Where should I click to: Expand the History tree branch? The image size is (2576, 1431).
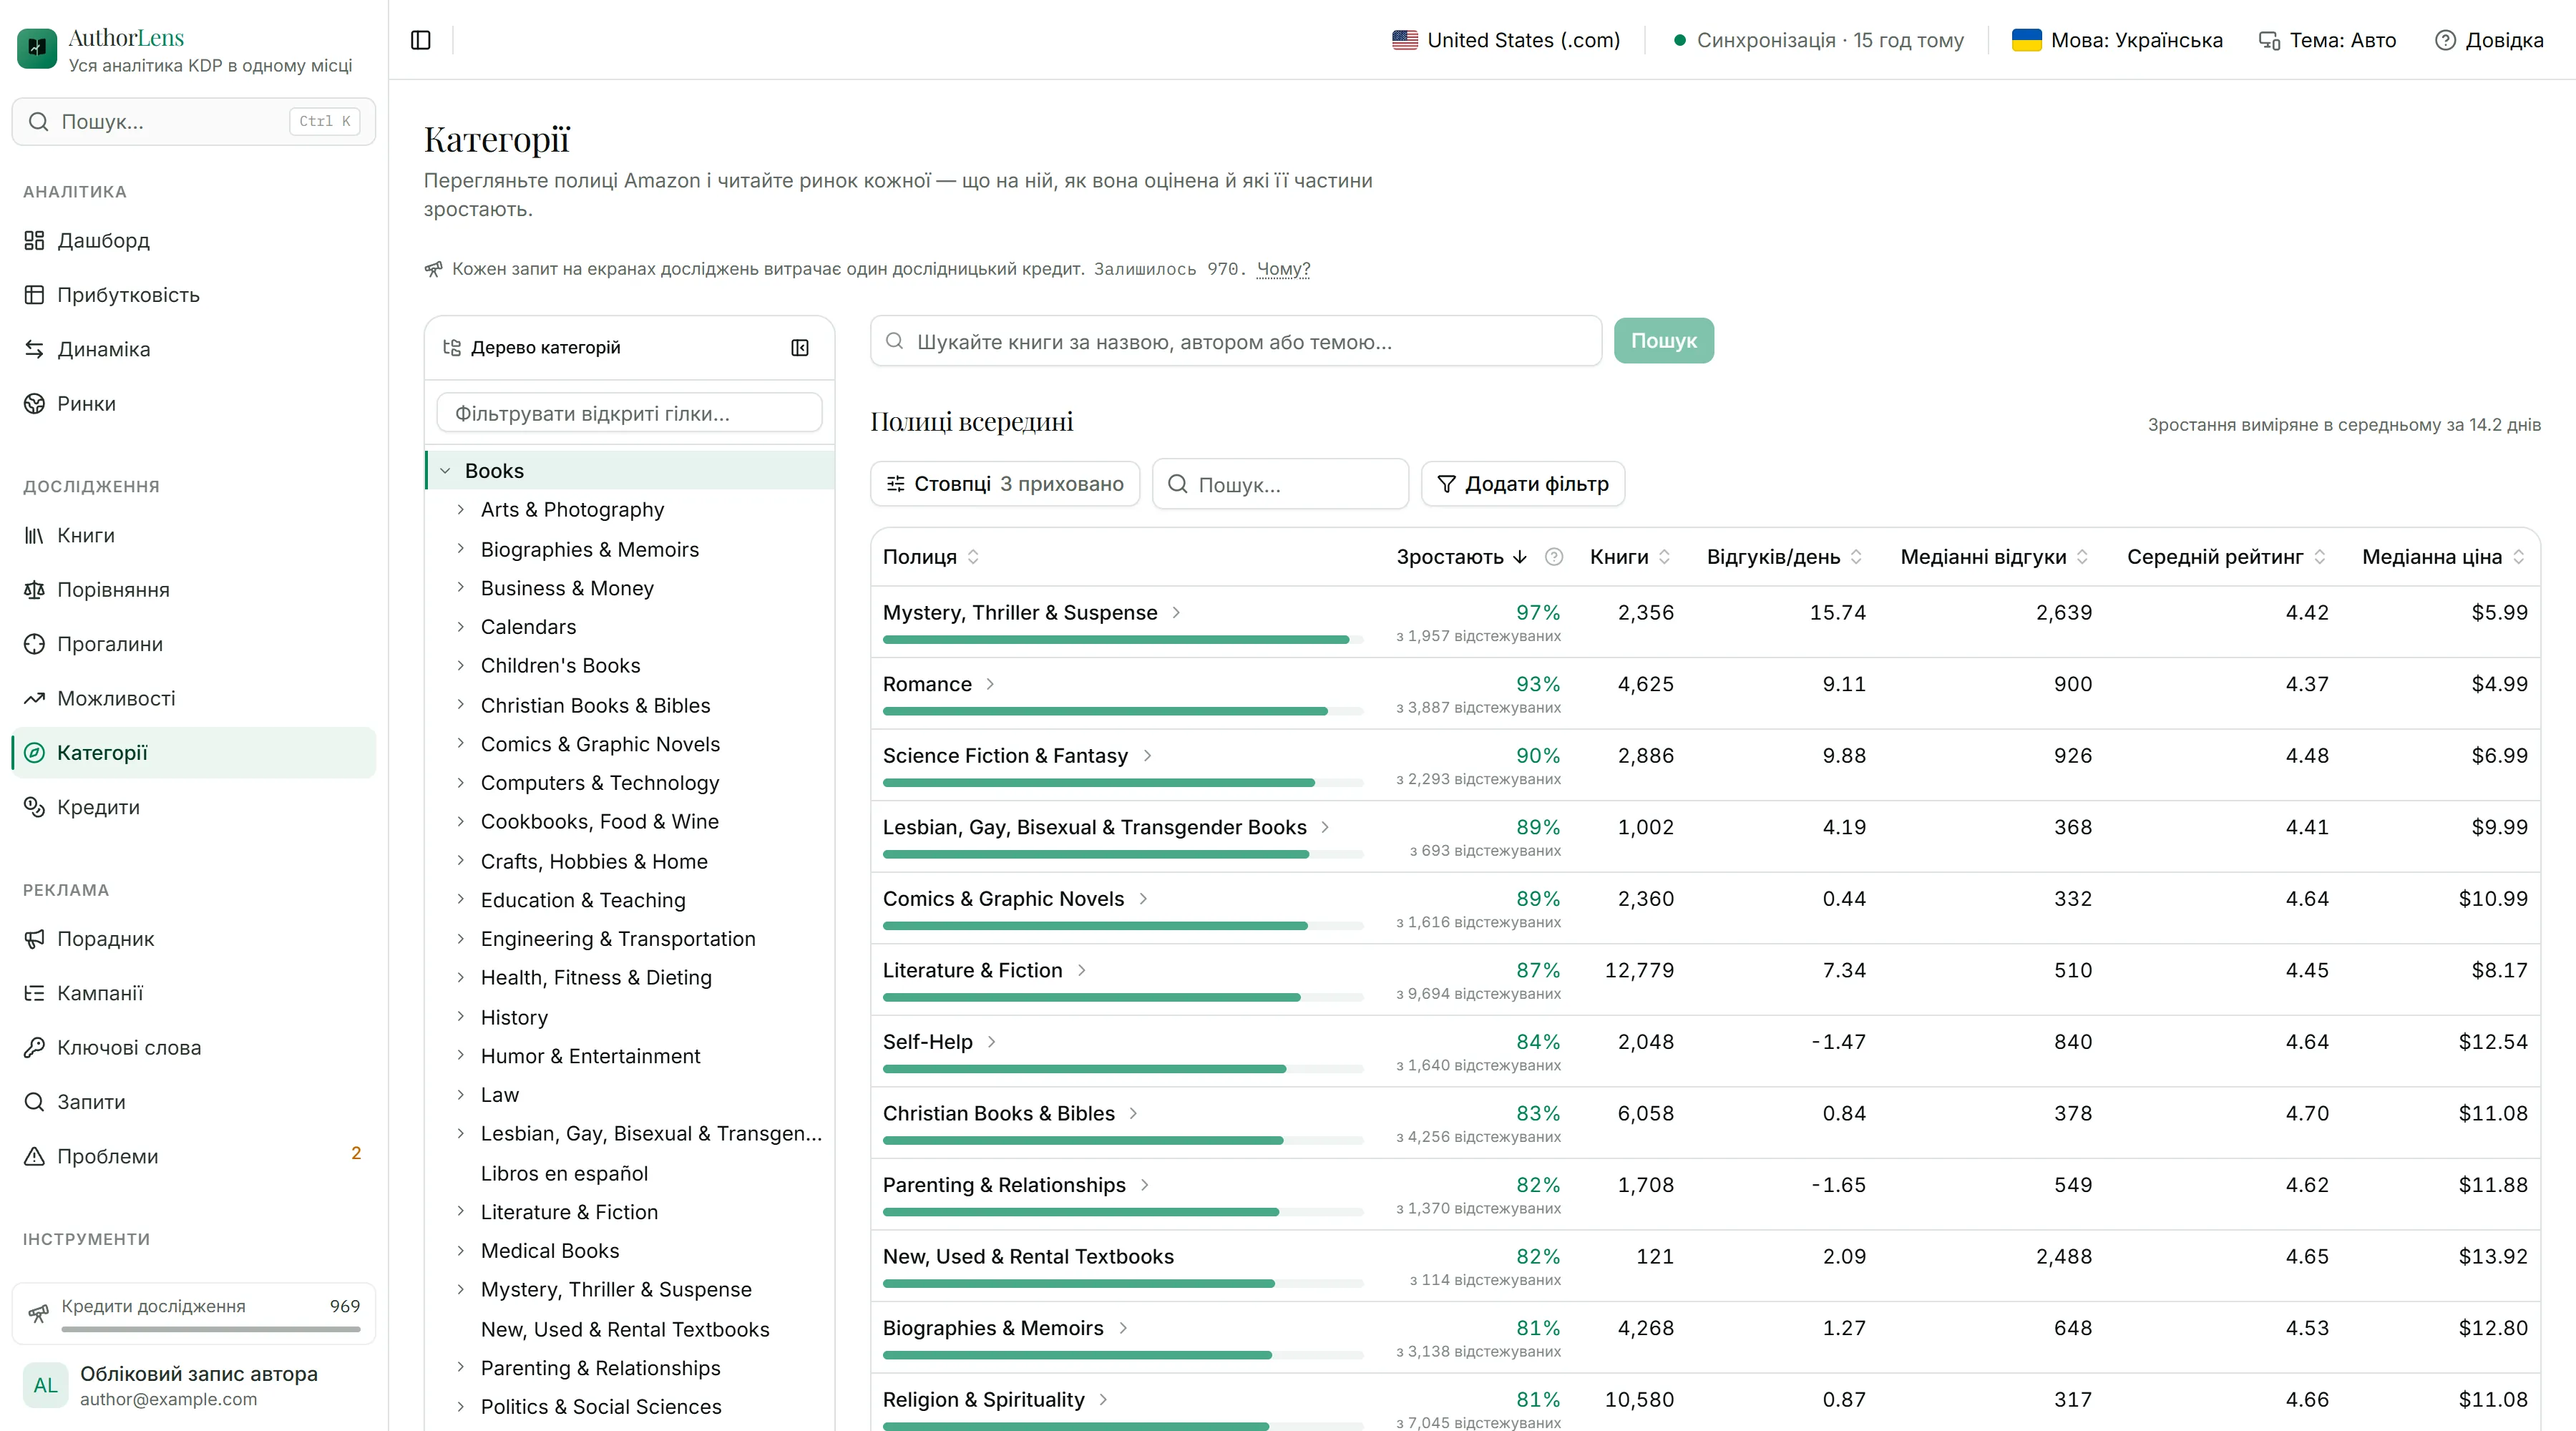(x=460, y=1017)
